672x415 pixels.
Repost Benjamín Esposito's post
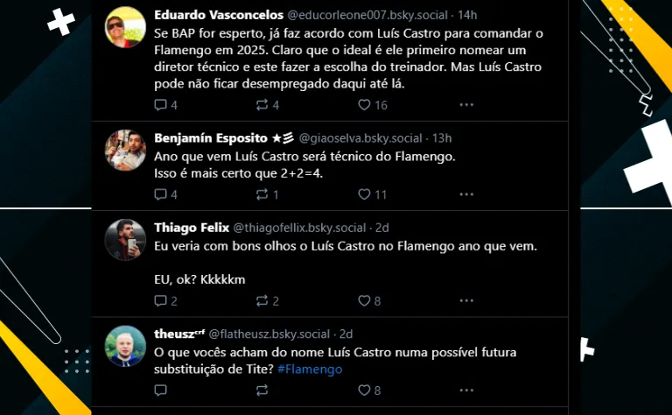tap(262, 194)
